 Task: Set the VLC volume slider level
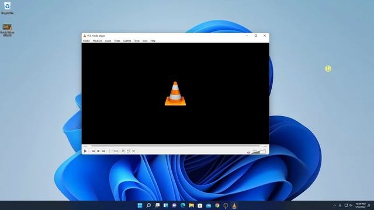tap(258, 152)
